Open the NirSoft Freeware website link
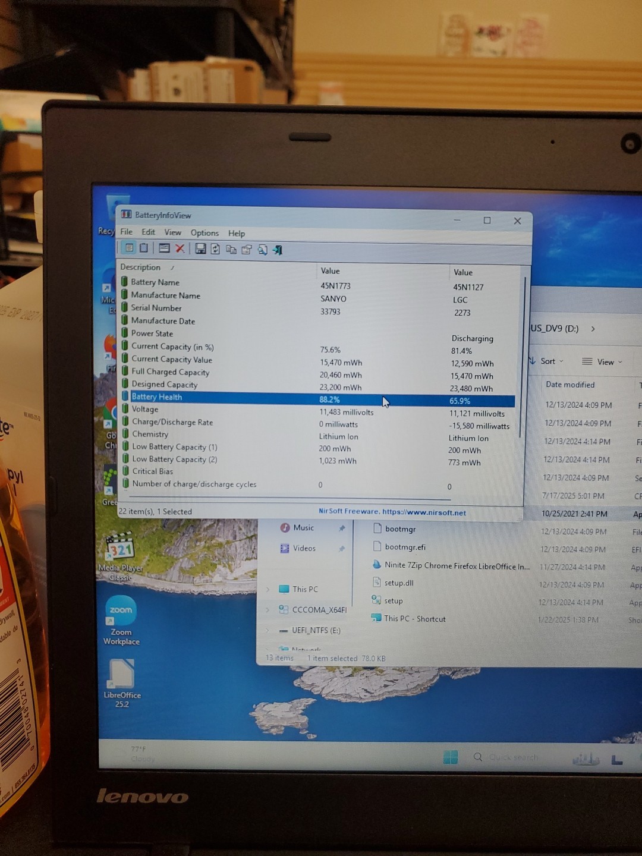This screenshot has height=856, width=642. coord(392,512)
